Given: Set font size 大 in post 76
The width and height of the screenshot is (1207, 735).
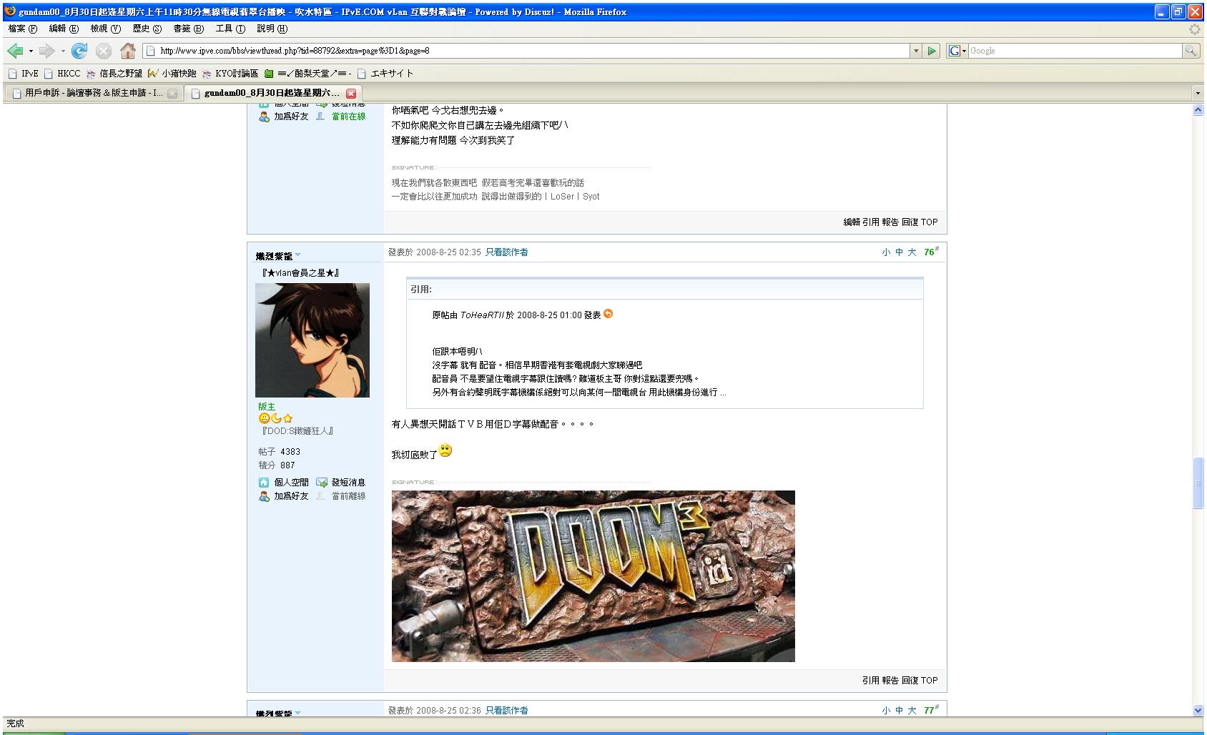Looking at the screenshot, I should point(912,252).
